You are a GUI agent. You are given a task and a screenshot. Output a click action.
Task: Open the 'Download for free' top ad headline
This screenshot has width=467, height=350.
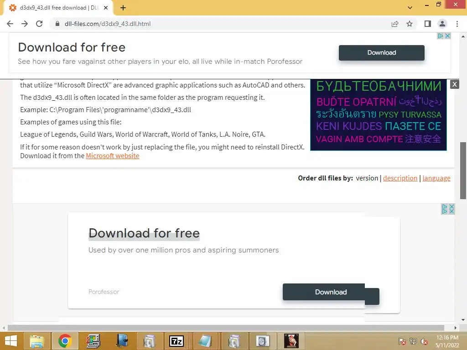[72, 47]
